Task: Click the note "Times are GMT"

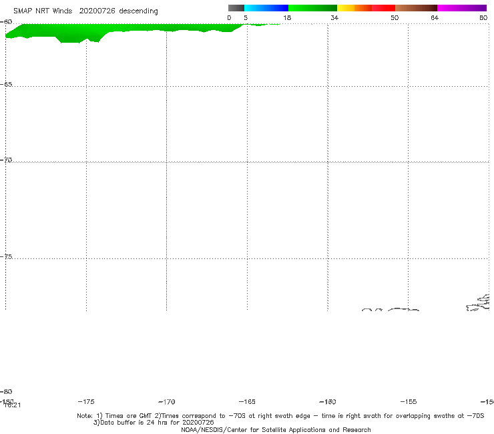Action: tap(128, 416)
